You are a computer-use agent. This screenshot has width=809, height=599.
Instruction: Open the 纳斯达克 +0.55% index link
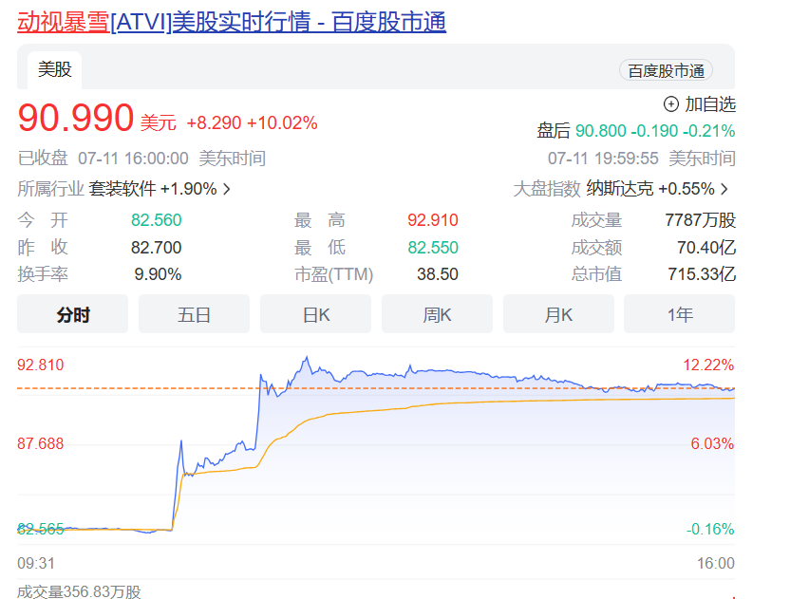[650, 189]
